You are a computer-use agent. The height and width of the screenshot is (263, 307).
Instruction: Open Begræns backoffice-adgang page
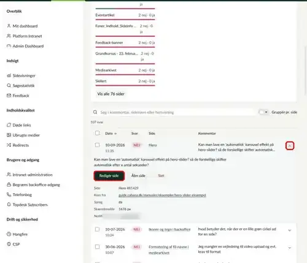(36, 185)
